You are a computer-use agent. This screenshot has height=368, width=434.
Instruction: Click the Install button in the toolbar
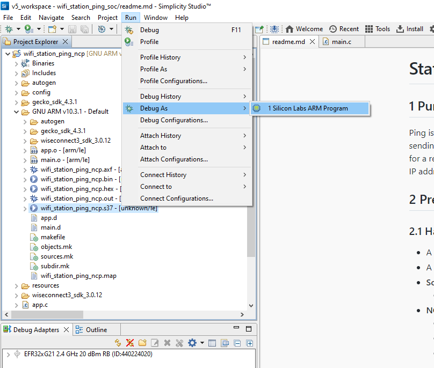[410, 29]
